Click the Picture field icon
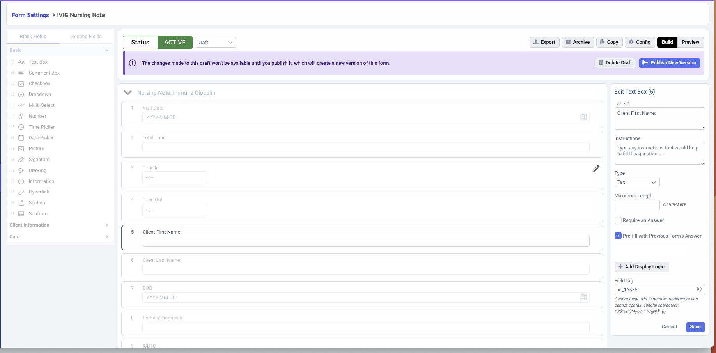 pyautogui.click(x=21, y=149)
